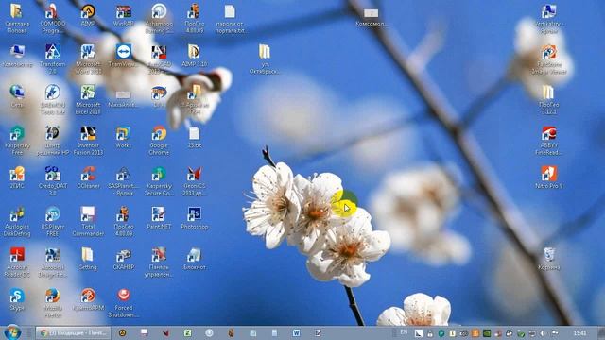Image resolution: width=605 pixels, height=340 pixels.
Task: Launch the COMODO desktop shortcut
Action: click(53, 19)
